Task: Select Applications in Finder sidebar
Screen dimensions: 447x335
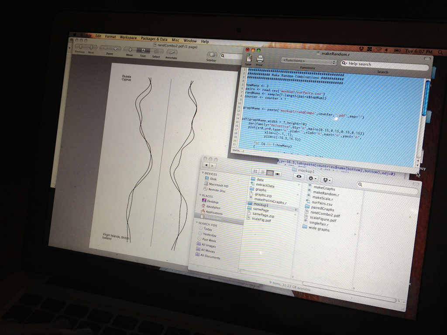Action: 214,213
